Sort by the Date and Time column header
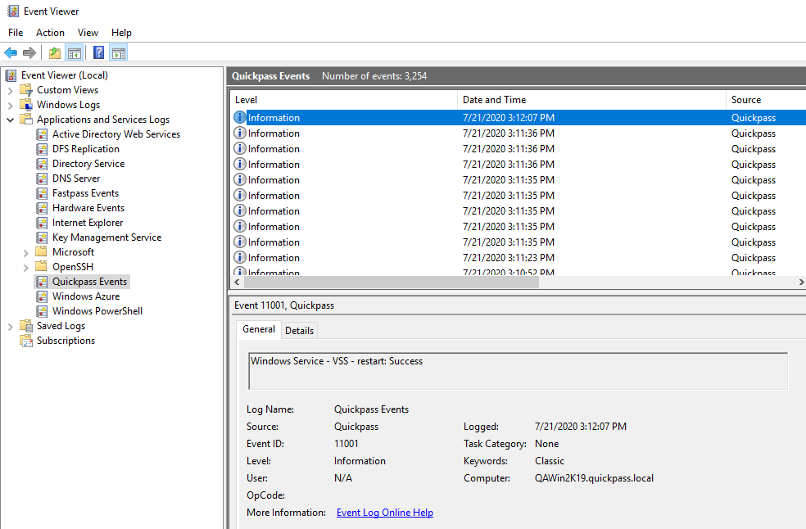Viewport: 806px width, 529px height. (x=591, y=100)
